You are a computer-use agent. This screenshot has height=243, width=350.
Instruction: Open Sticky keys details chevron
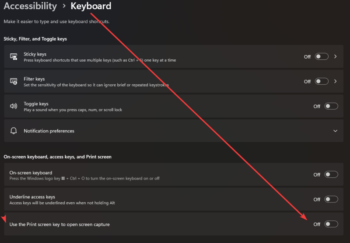[336, 57]
